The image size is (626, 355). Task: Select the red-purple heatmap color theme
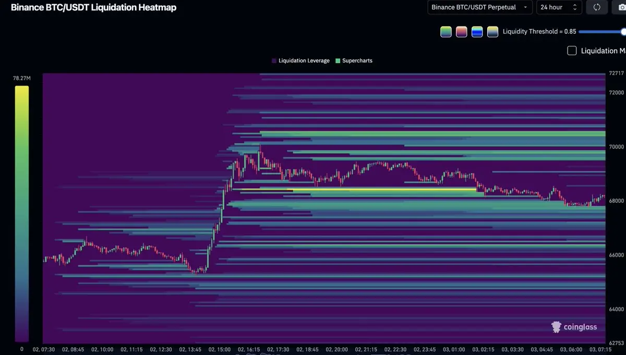click(x=462, y=32)
